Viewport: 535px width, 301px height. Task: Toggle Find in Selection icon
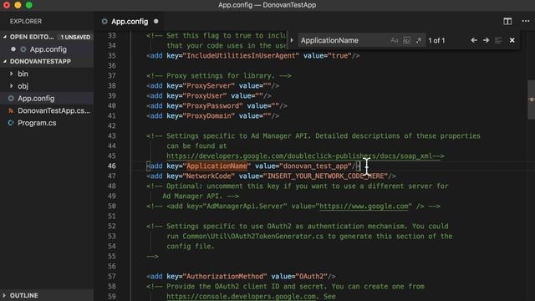pos(498,40)
